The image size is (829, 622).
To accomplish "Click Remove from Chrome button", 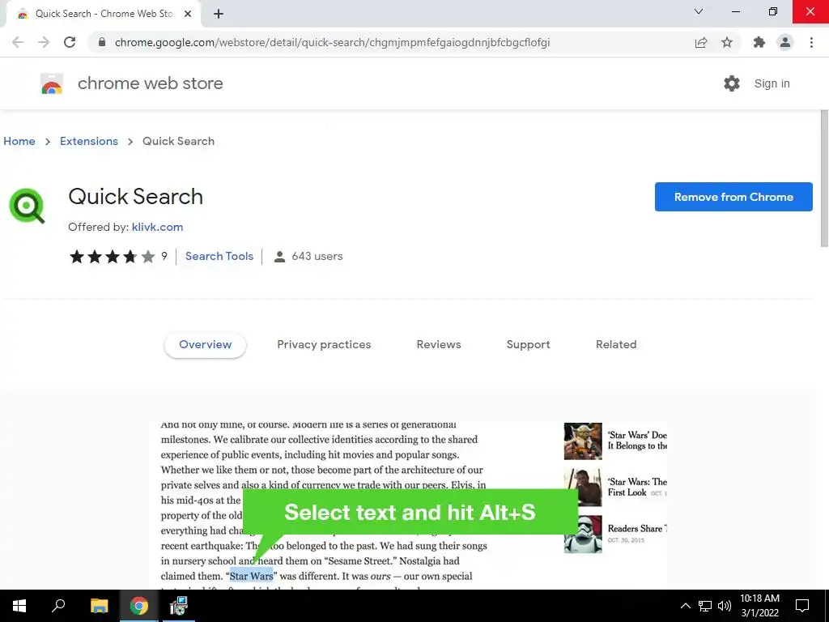I will (x=733, y=197).
